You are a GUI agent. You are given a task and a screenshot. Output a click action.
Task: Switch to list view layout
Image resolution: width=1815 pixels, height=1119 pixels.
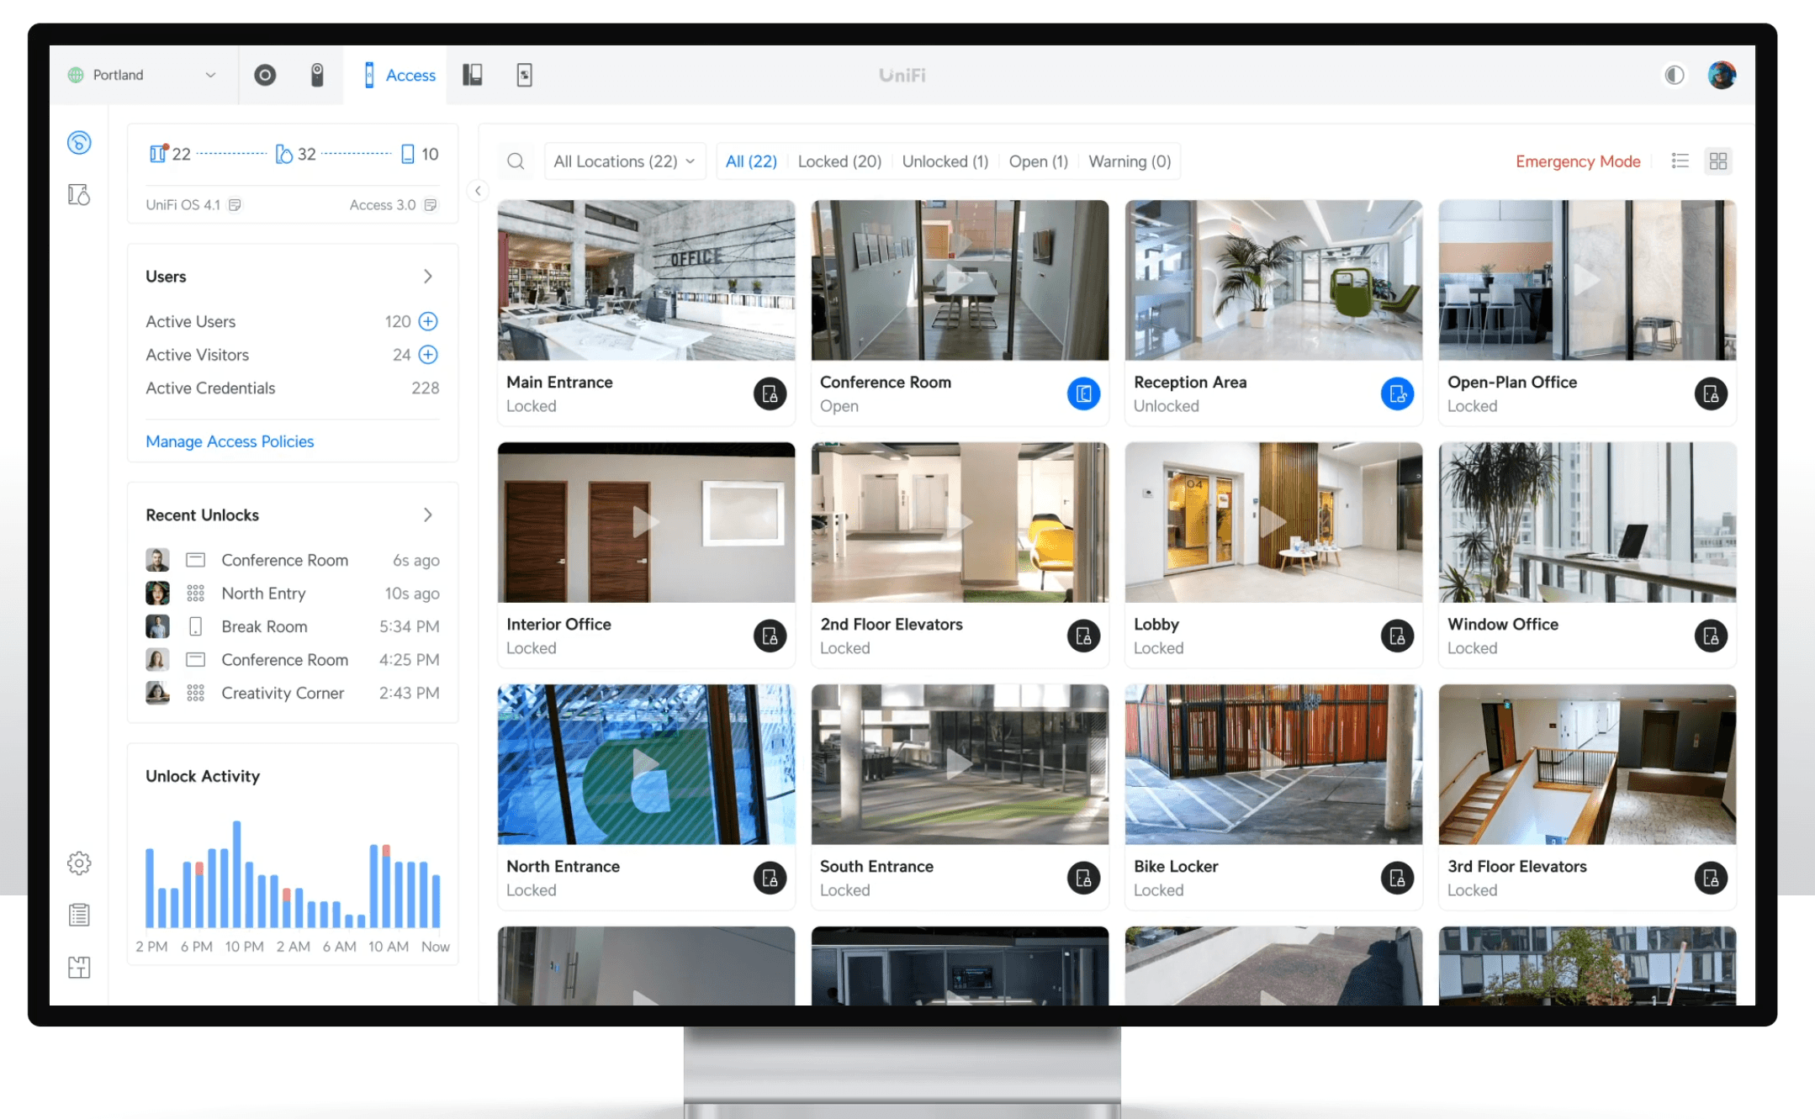coord(1680,161)
